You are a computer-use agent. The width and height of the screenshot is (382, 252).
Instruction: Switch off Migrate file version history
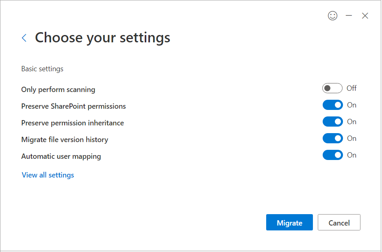(332, 138)
